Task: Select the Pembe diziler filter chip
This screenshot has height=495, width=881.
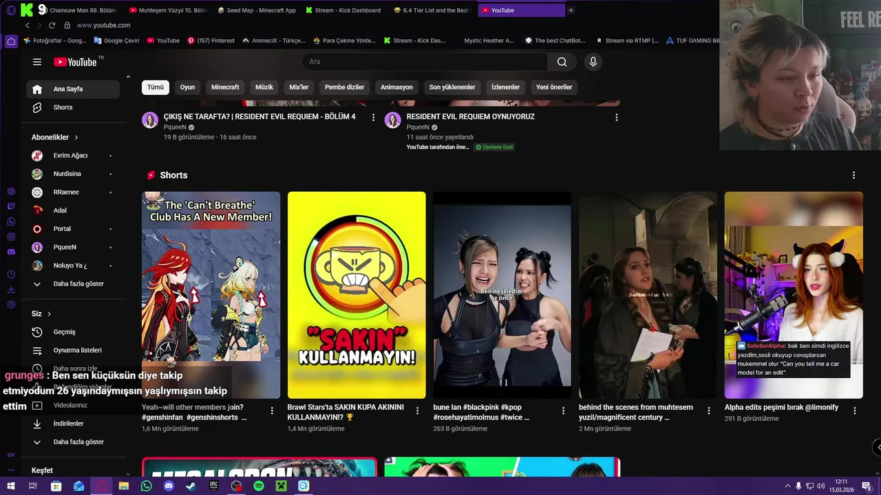Action: [344, 87]
